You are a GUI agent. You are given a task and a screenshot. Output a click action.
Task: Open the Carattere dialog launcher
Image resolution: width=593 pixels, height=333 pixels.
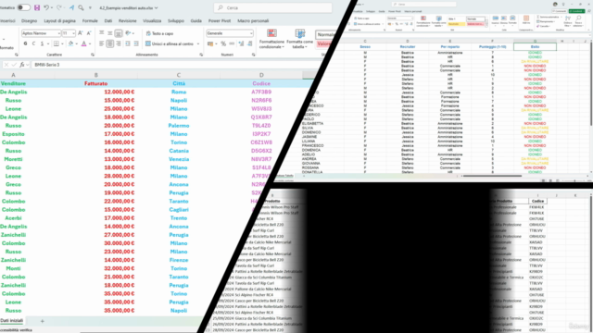(x=93, y=55)
